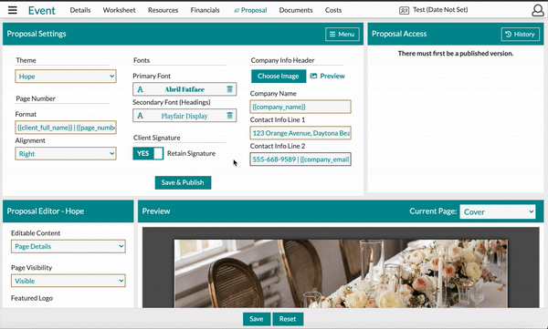The image size is (548, 329).
Task: Open the Resources tab
Action: [x=163, y=10]
